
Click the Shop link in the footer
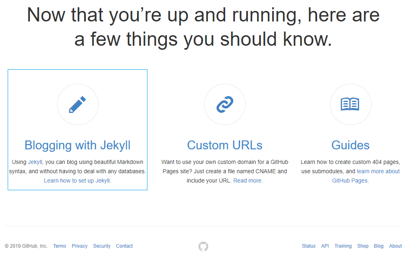click(x=362, y=246)
